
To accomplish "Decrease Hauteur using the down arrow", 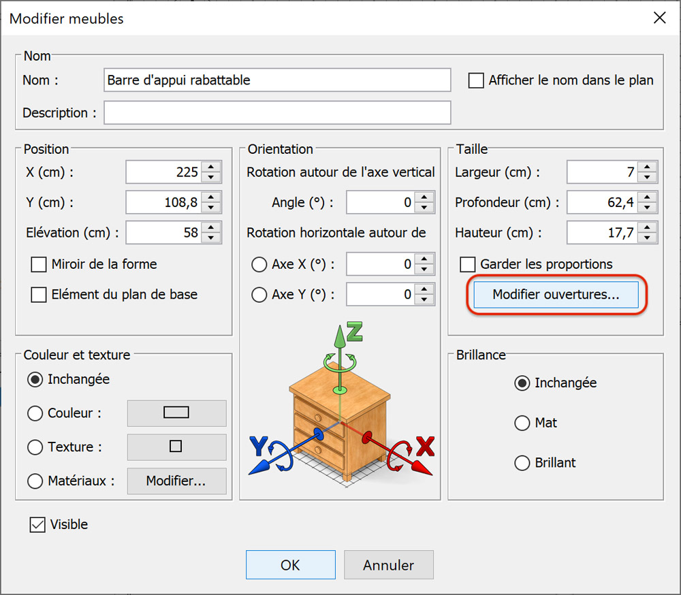I will point(648,238).
